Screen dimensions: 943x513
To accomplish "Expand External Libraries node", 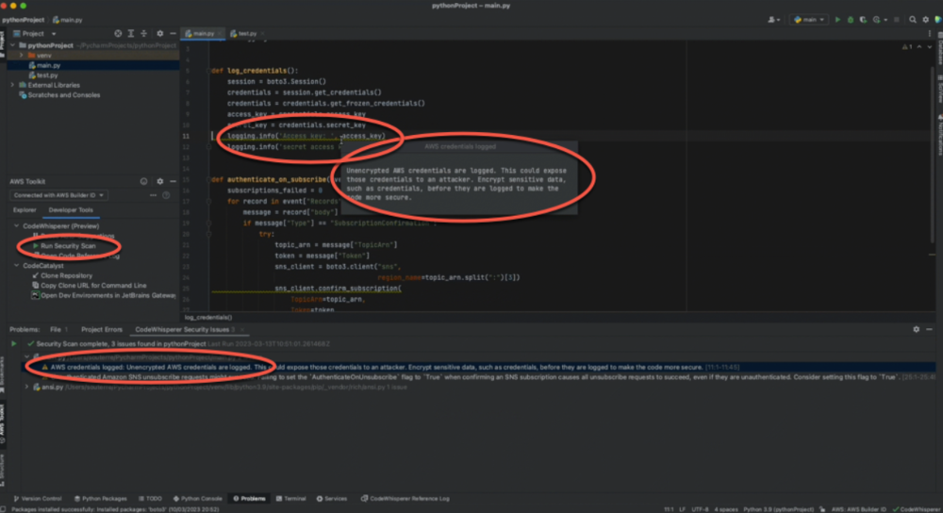I will point(13,85).
